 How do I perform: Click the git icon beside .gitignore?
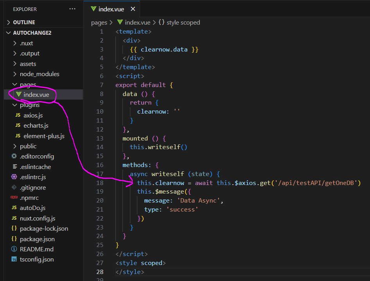coord(14,187)
